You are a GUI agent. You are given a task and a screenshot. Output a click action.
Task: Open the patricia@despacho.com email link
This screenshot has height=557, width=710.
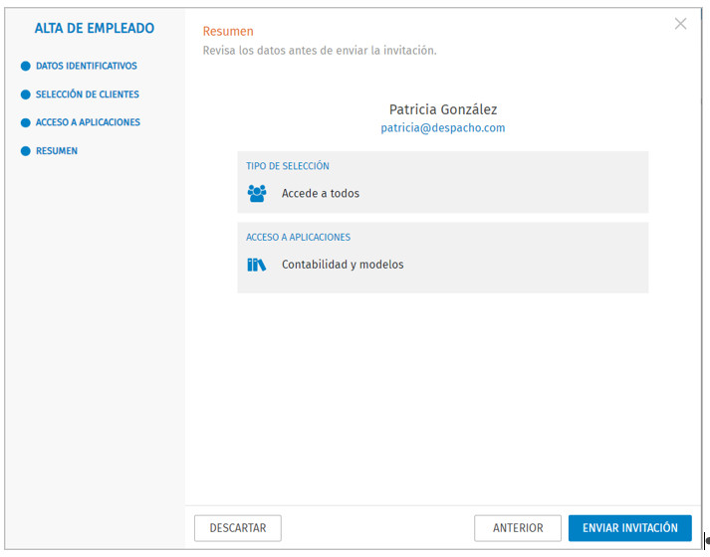coord(443,128)
